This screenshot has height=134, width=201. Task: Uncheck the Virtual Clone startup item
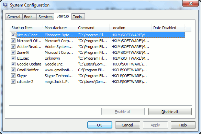(13, 35)
